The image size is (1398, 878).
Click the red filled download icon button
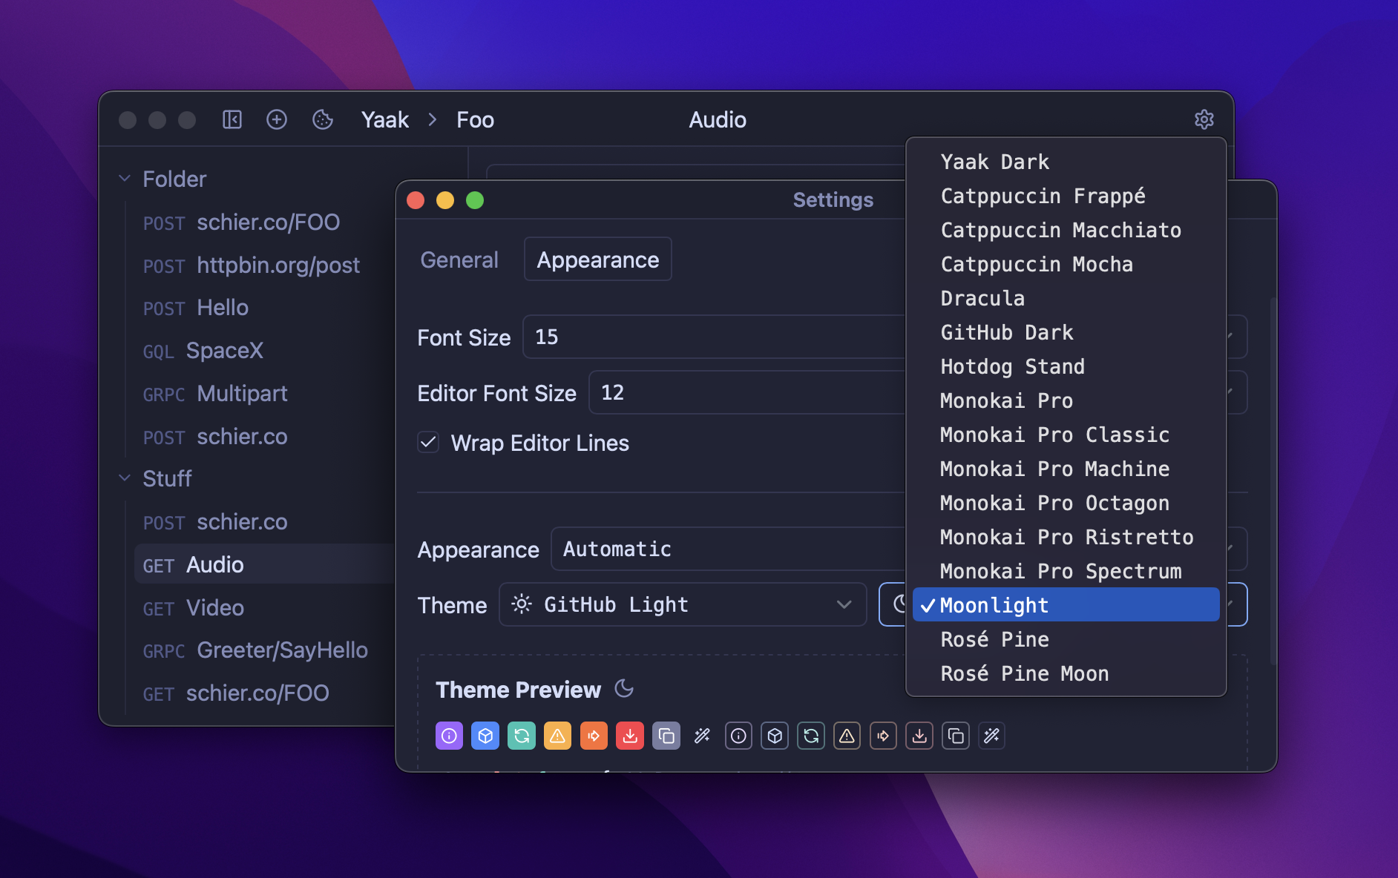pos(630,736)
